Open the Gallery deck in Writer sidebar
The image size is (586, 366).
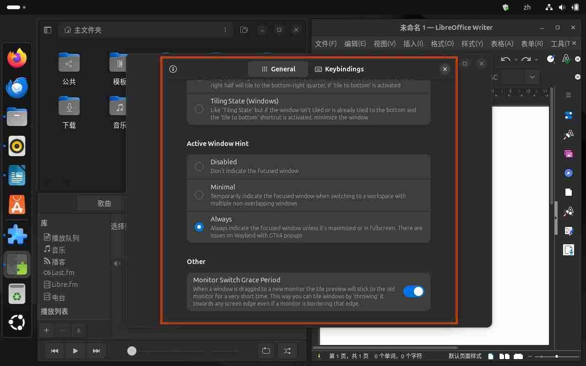tap(568, 154)
